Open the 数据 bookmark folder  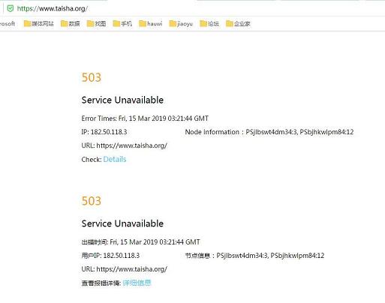tap(71, 24)
